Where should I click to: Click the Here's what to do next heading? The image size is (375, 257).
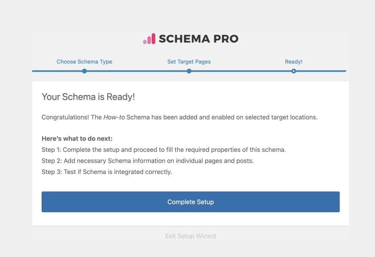pyautogui.click(x=77, y=139)
